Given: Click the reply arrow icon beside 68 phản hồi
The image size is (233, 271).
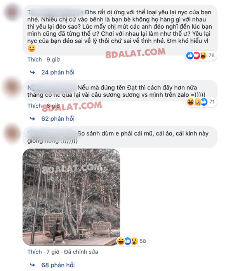Looking at the screenshot, I should pos(32,265).
